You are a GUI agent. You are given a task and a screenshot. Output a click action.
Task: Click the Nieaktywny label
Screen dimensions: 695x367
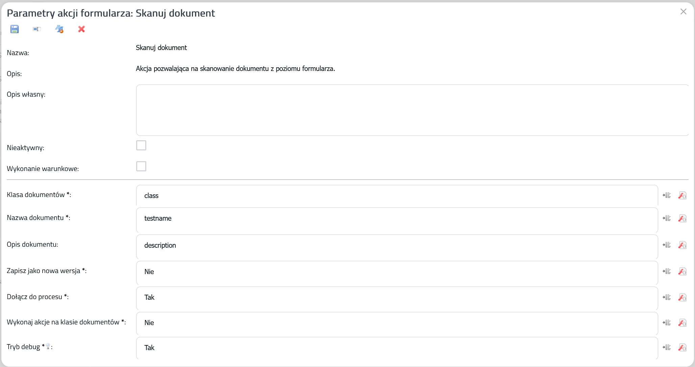25,148
